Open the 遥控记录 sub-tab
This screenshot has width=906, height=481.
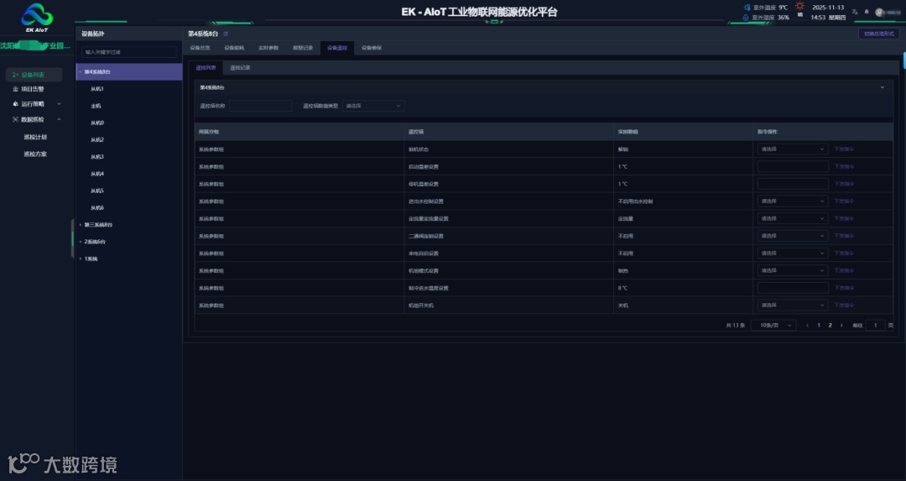241,68
